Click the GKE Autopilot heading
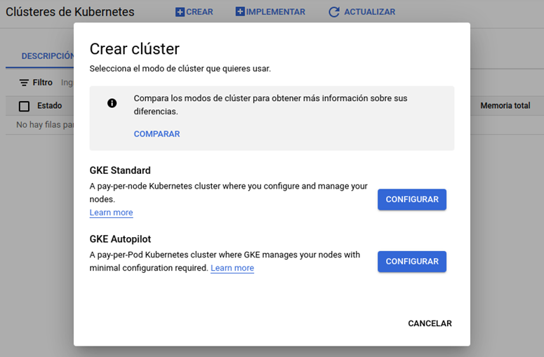Viewport: 544px width, 357px height. point(120,238)
